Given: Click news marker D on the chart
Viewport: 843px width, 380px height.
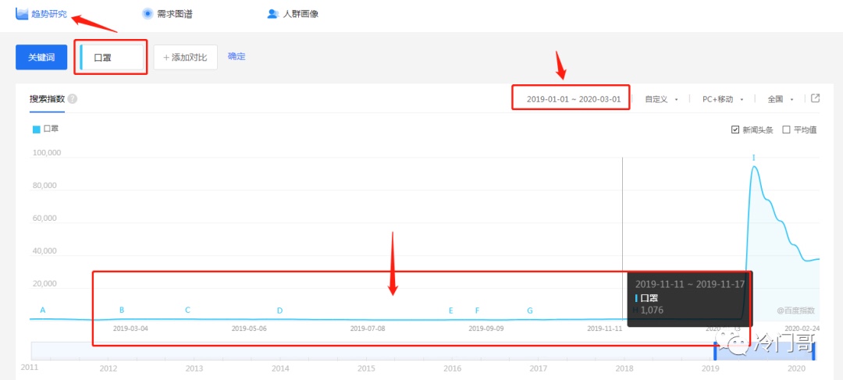Looking at the screenshot, I should click(279, 311).
